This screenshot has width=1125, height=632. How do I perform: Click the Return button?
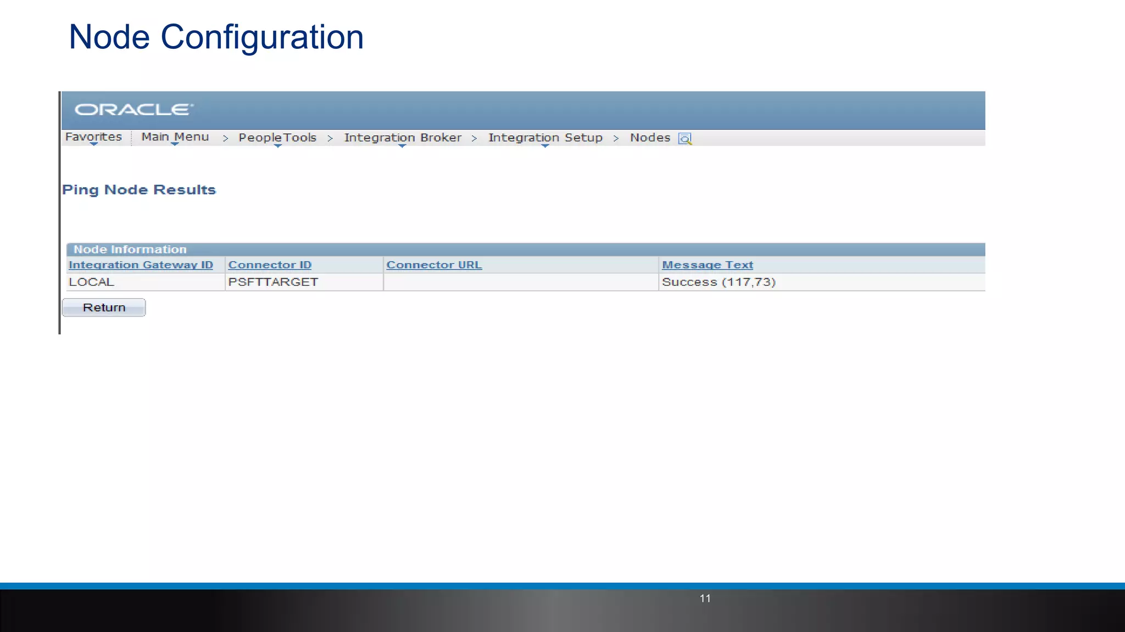coord(104,308)
